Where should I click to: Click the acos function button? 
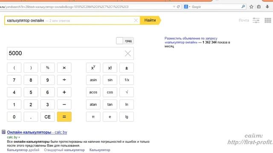pyautogui.click(x=93, y=92)
